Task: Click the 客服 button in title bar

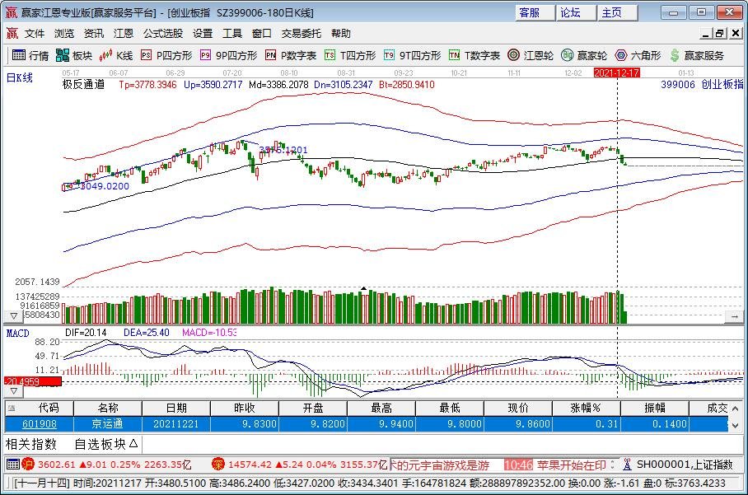Action: pyautogui.click(x=535, y=13)
